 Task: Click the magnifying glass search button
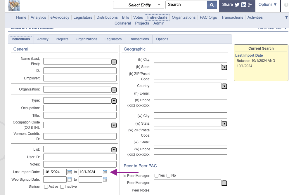212,5
